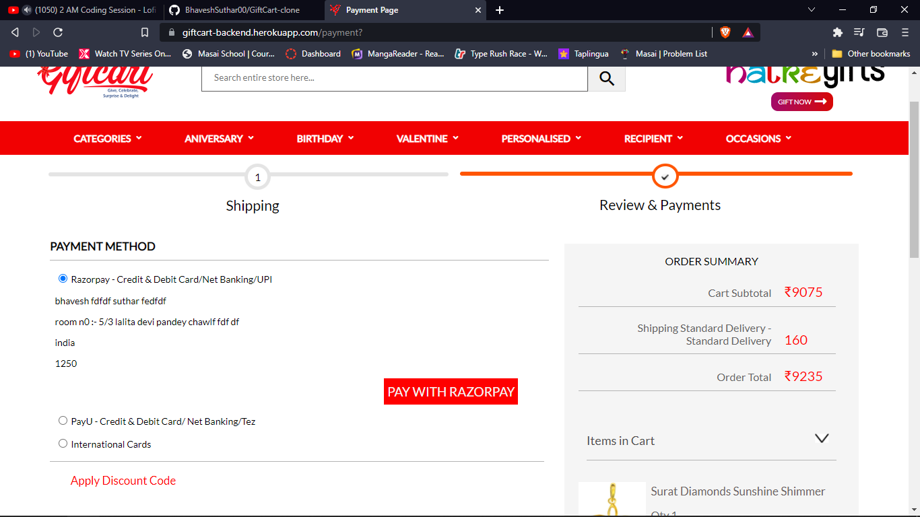Click the shipping address name line bhavesh
The width and height of the screenshot is (920, 517).
click(x=110, y=301)
